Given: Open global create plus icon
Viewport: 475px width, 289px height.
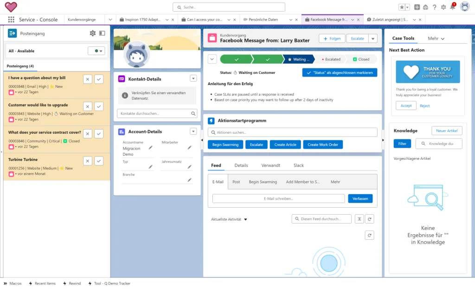Looking at the screenshot, I should pos(417,7).
